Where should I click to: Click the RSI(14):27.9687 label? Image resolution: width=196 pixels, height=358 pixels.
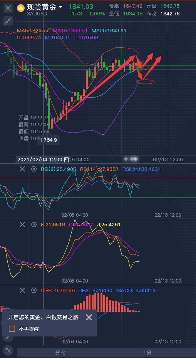(x=99, y=169)
